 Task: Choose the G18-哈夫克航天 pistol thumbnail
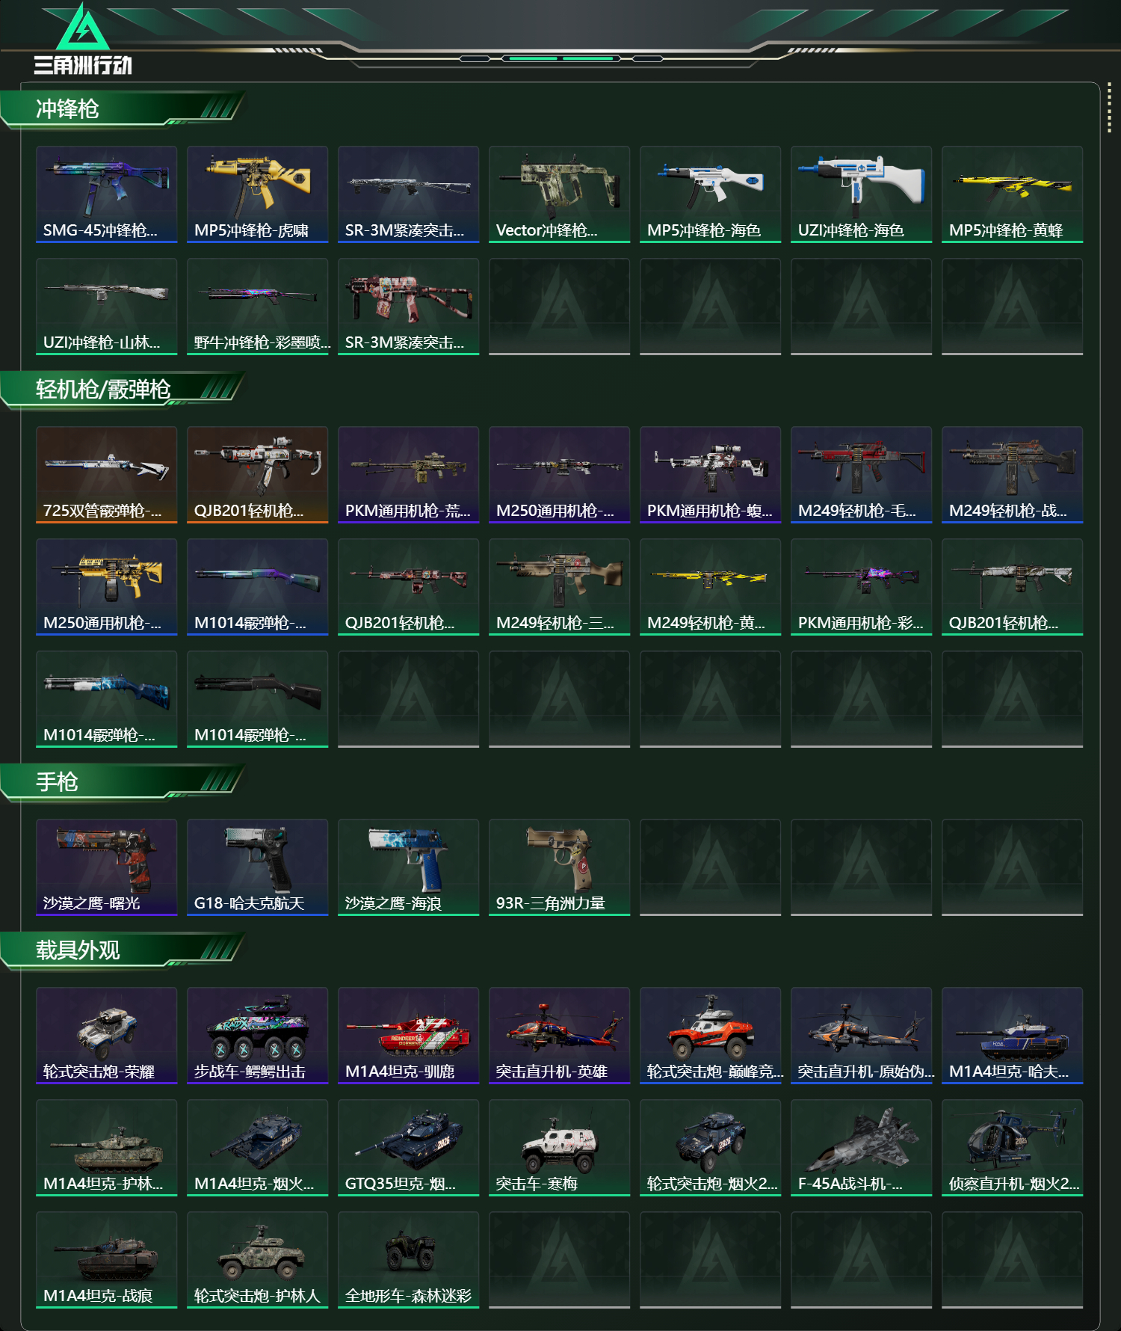click(x=257, y=867)
